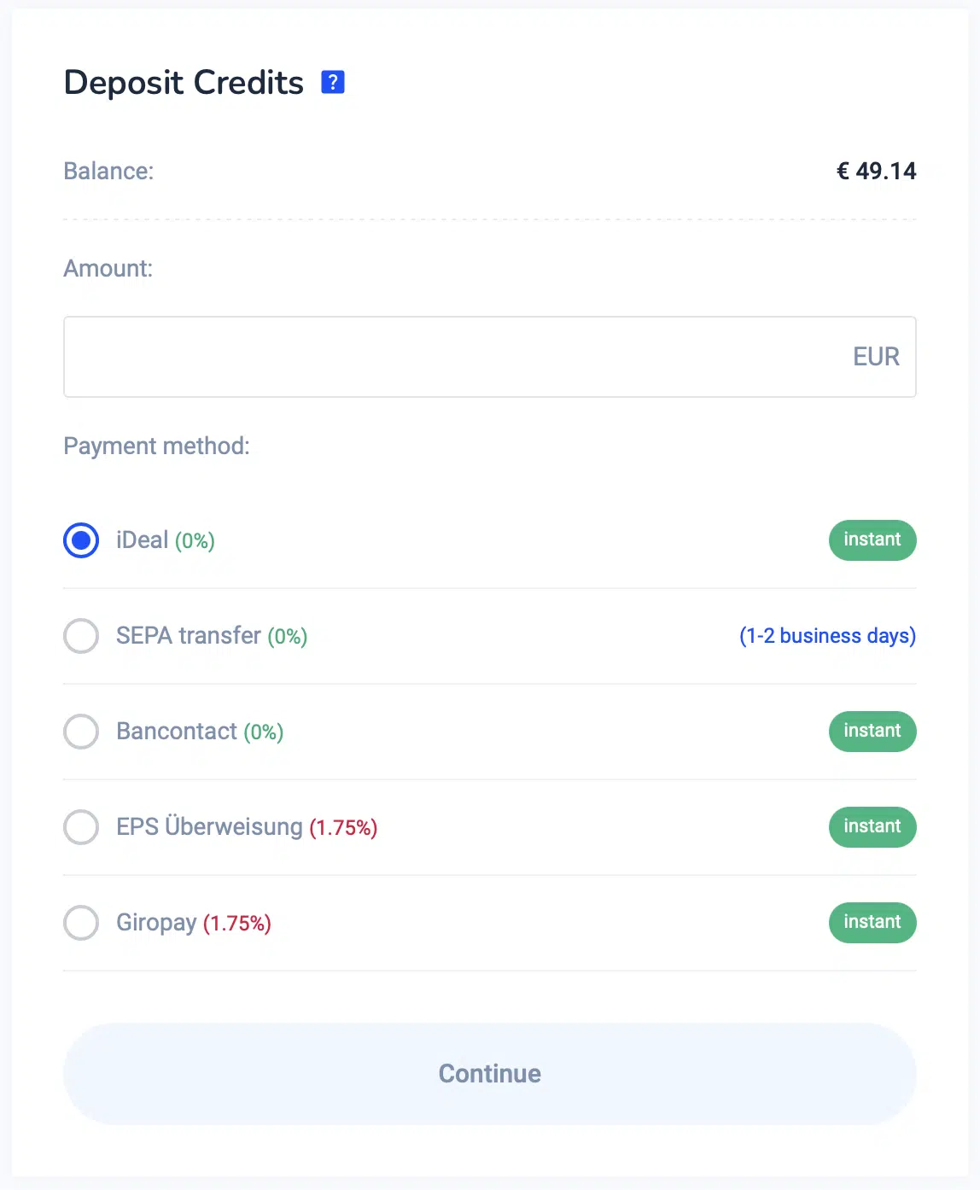Click the Giropay (1.75%) fee label
Image resolution: width=980 pixels, height=1190 pixels.
194,923
